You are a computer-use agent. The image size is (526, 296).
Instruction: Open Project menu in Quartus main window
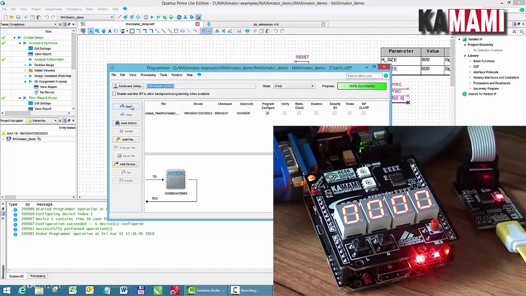pos(36,9)
